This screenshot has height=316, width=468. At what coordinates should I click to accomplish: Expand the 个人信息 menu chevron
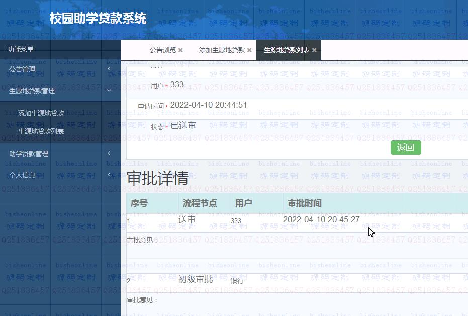pyautogui.click(x=109, y=175)
